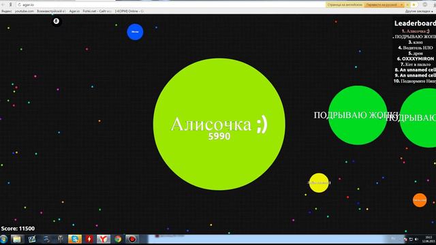Open Google Chrome from the taskbar
The height and width of the screenshot is (245, 436).
[x=118, y=239]
